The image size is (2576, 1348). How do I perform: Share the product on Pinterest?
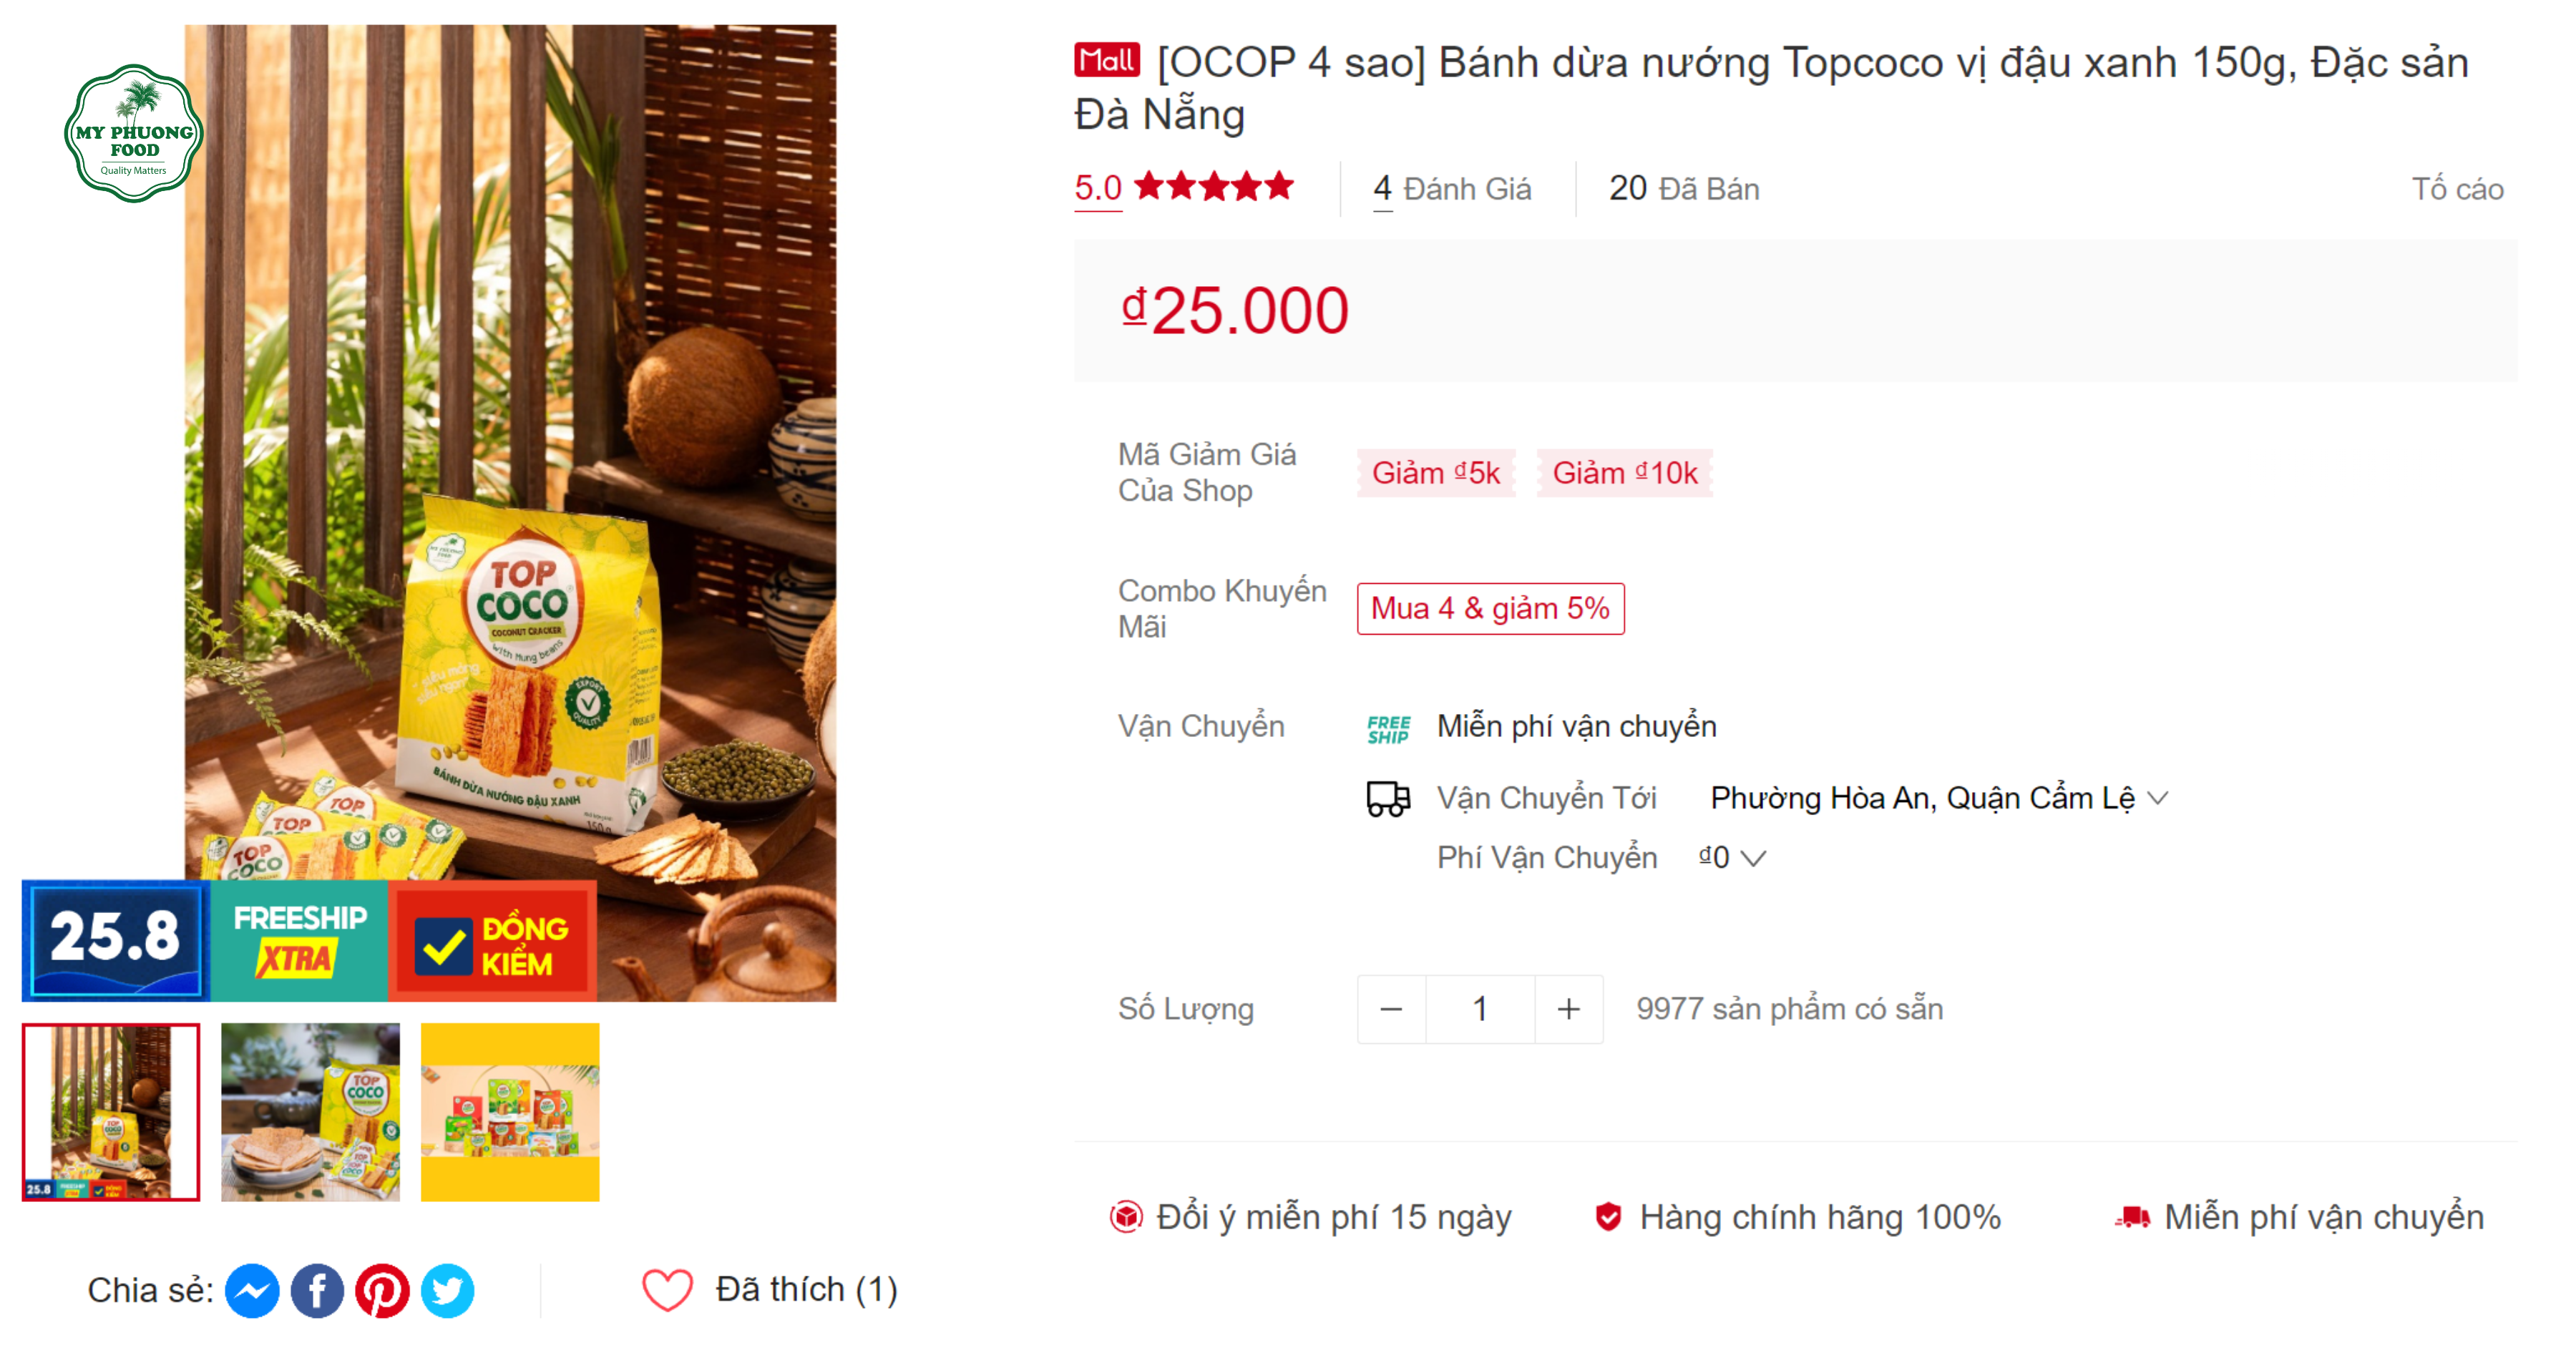tap(384, 1290)
